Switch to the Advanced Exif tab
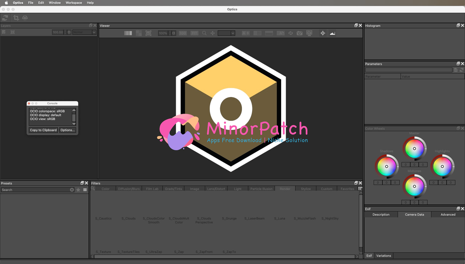This screenshot has height=264, width=465. [448, 215]
